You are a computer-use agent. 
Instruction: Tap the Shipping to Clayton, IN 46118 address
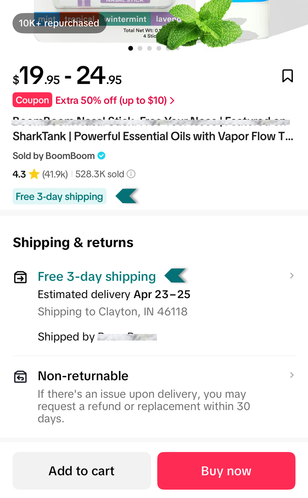click(113, 312)
